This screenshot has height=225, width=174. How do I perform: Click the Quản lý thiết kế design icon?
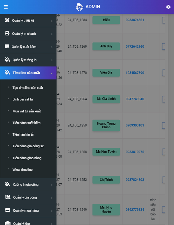7,20
